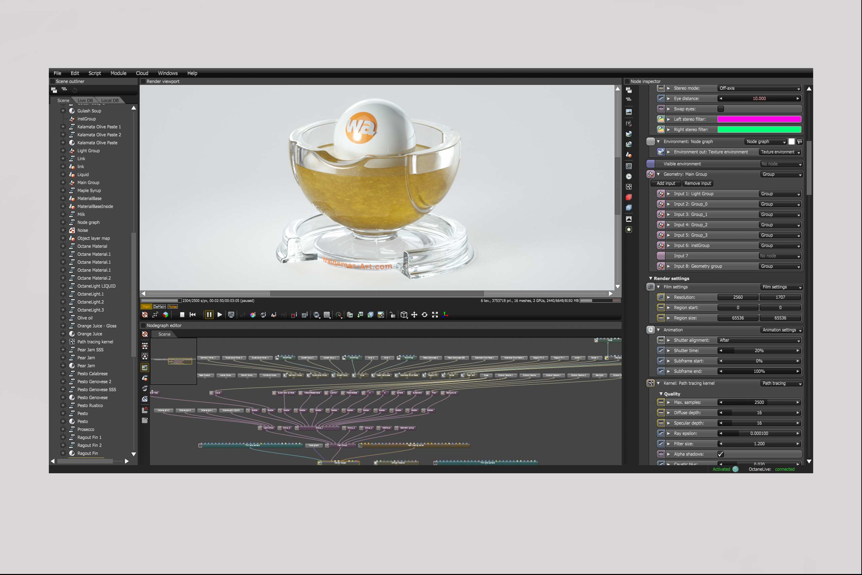Expand the Input 1: Light Group row
This screenshot has height=575, width=862.
coord(668,194)
